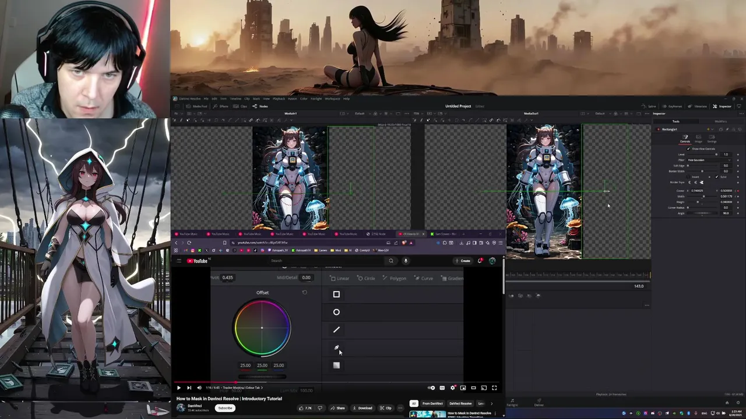Screen dimensions: 746x419
Task: Click the YouTube search field
Action: tap(326, 261)
